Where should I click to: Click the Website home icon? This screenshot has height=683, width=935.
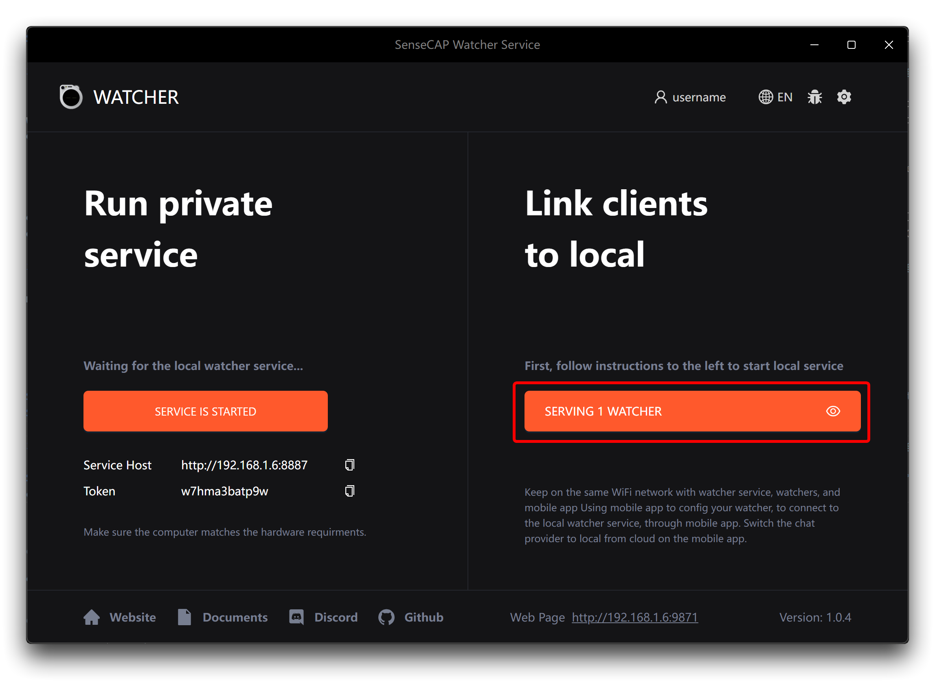91,617
